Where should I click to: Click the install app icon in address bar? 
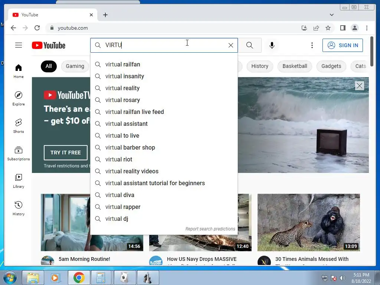(x=304, y=28)
